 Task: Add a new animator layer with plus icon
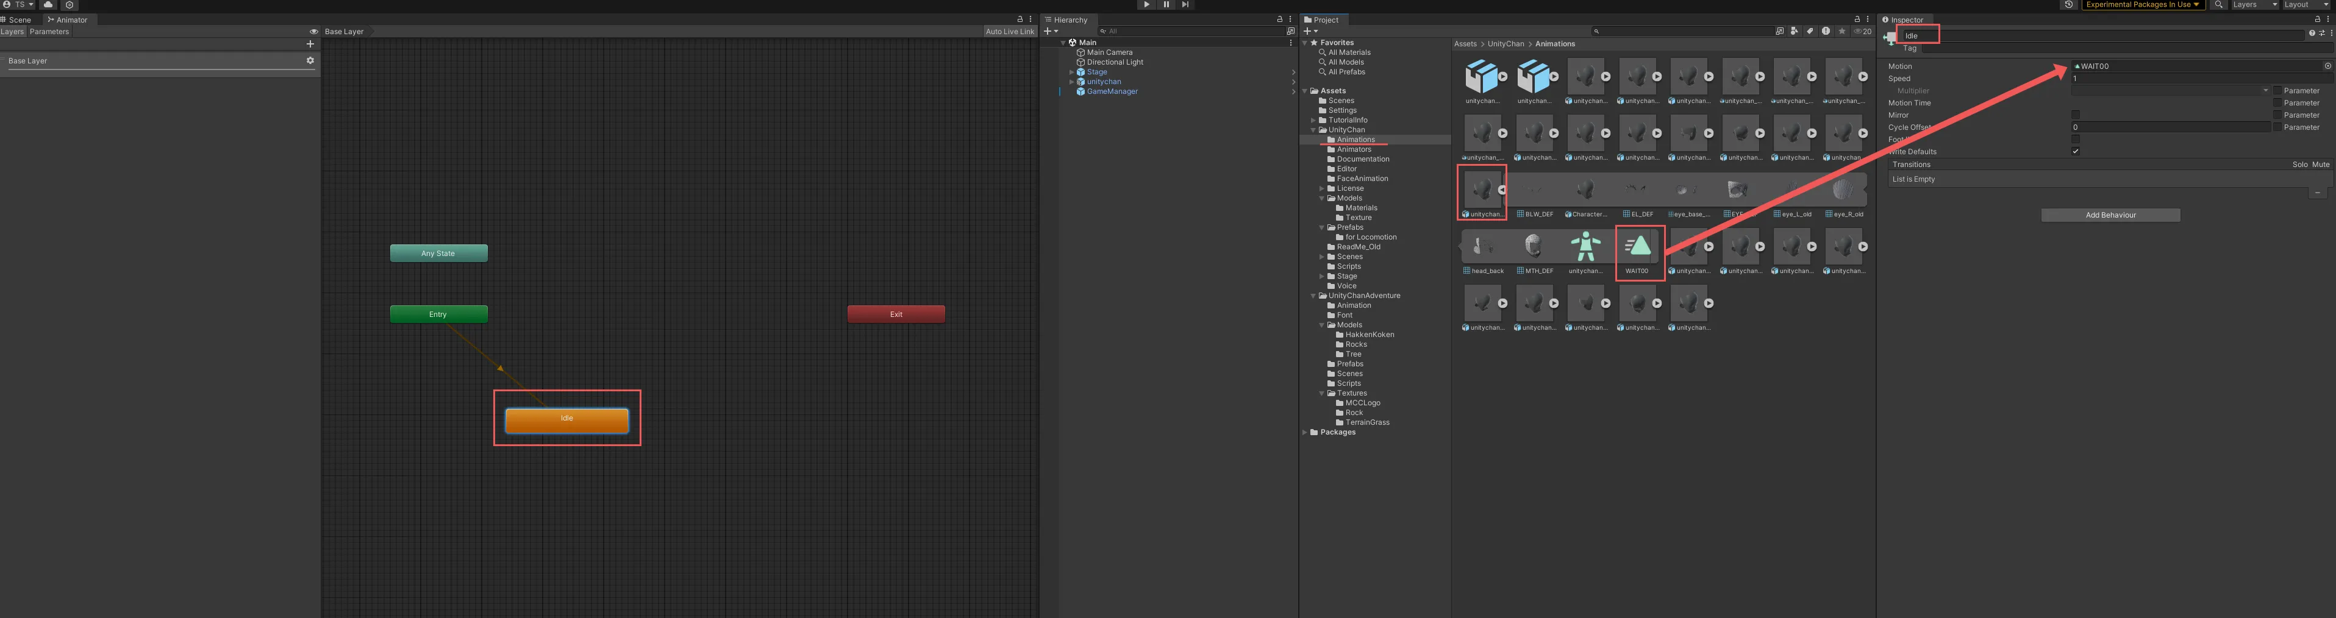[x=310, y=43]
